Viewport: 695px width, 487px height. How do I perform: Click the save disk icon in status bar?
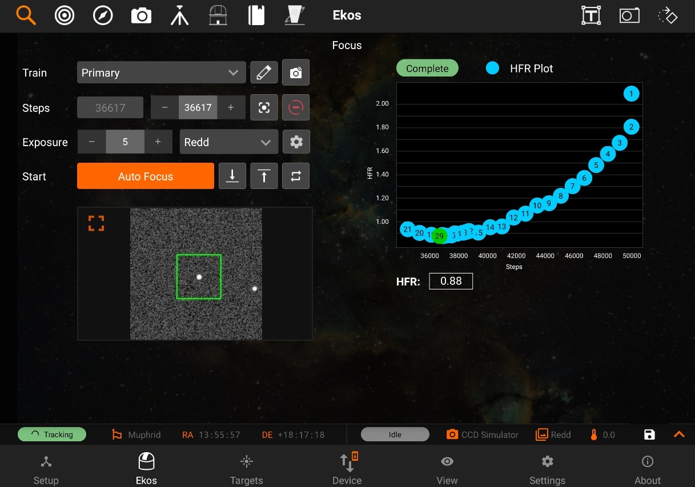tap(649, 434)
